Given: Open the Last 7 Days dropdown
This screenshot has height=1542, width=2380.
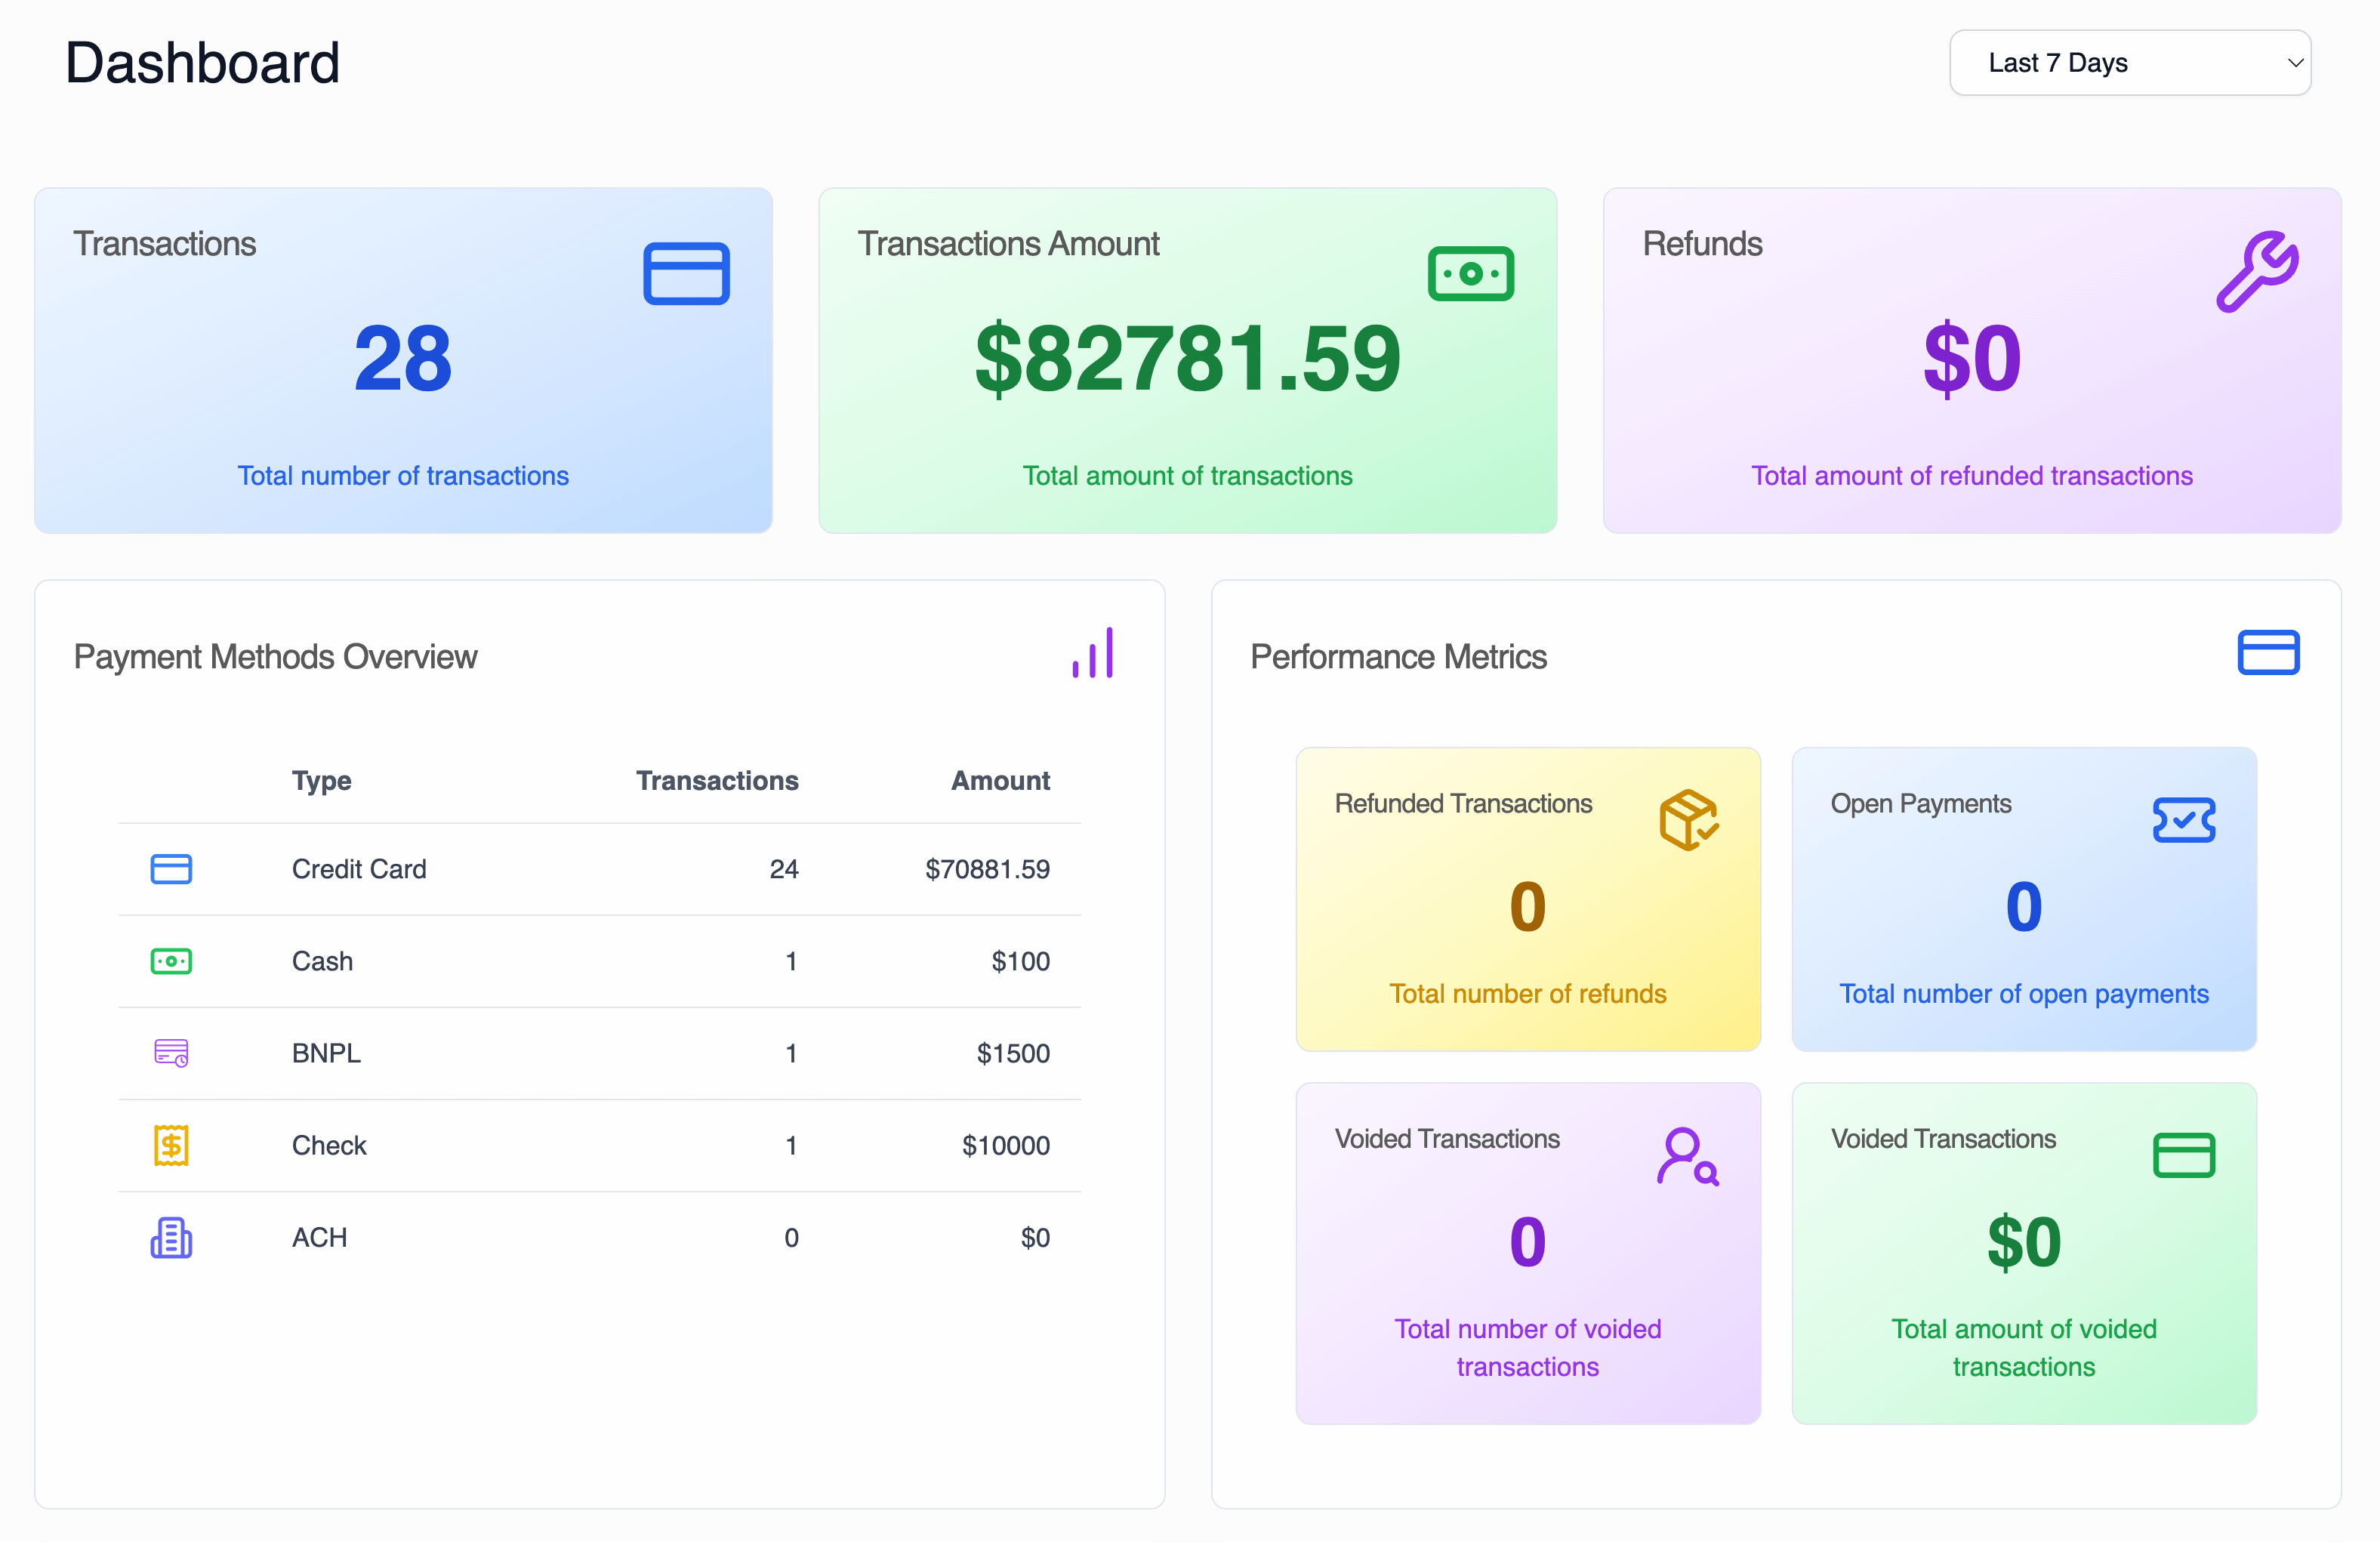Looking at the screenshot, I should [x=2129, y=63].
